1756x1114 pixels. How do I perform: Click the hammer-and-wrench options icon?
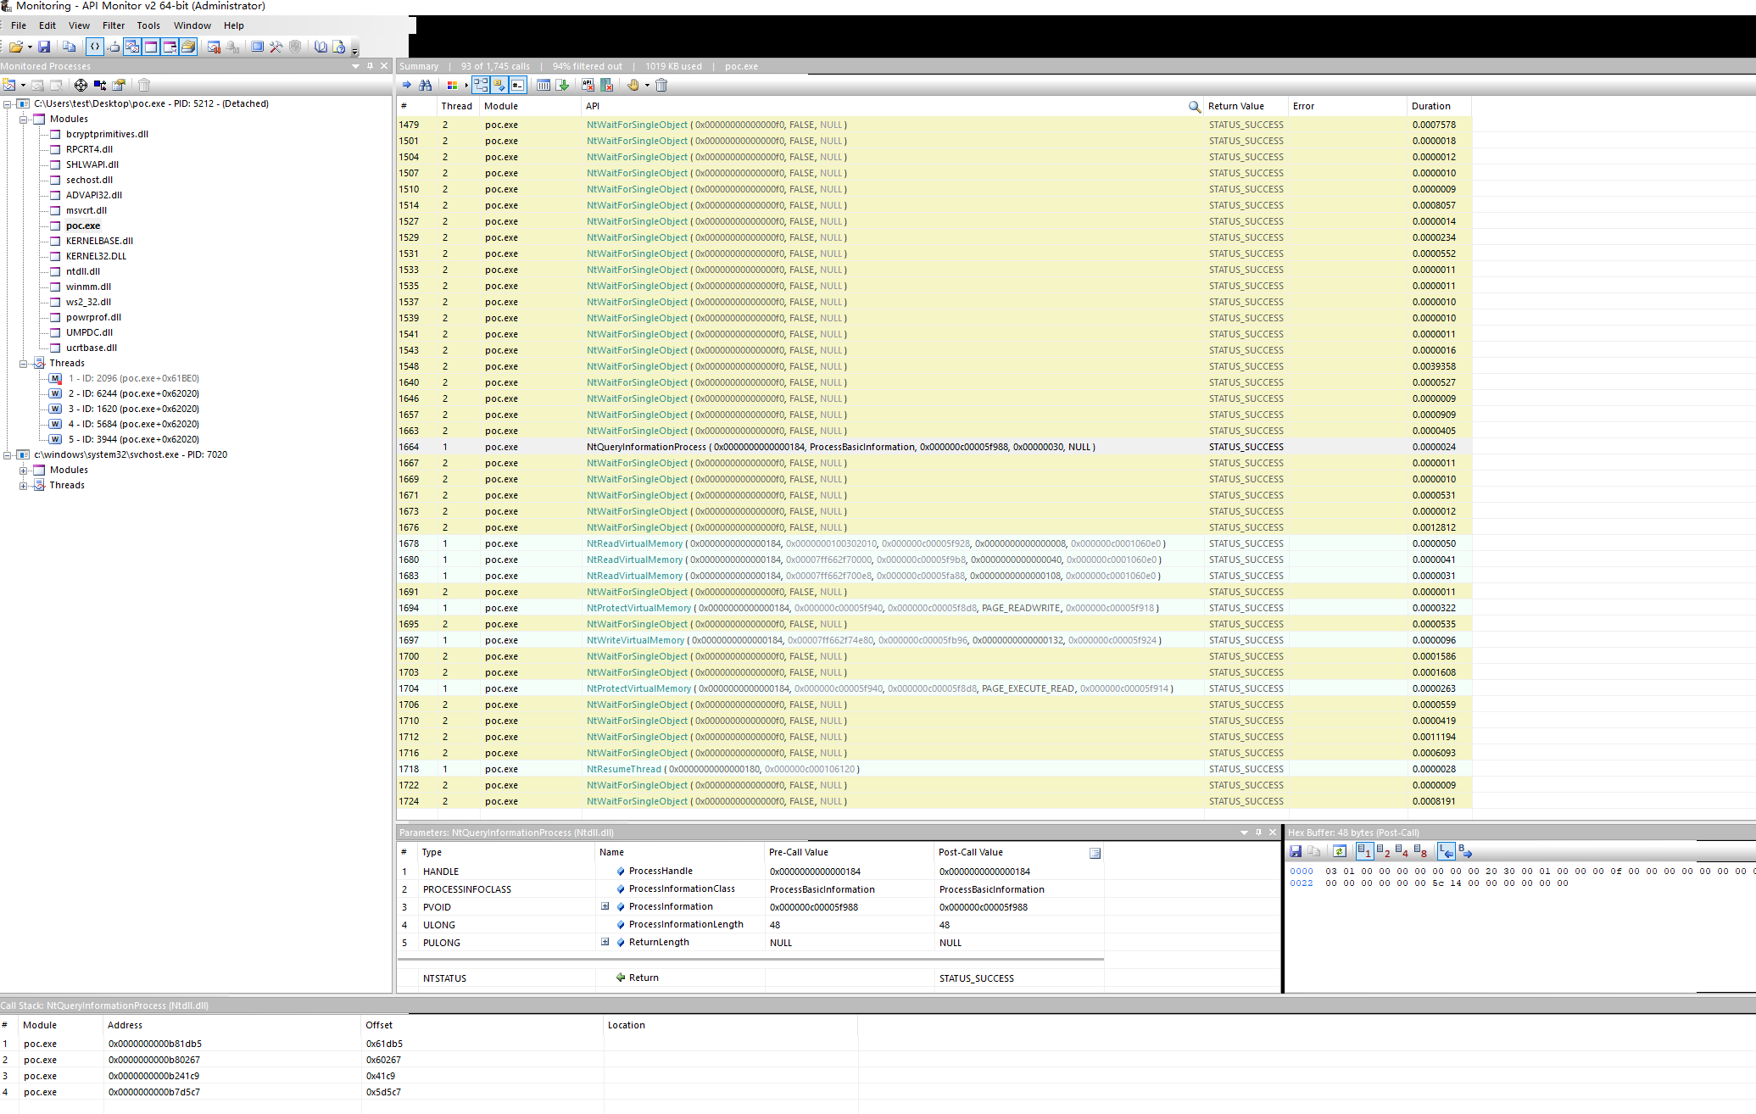(276, 47)
